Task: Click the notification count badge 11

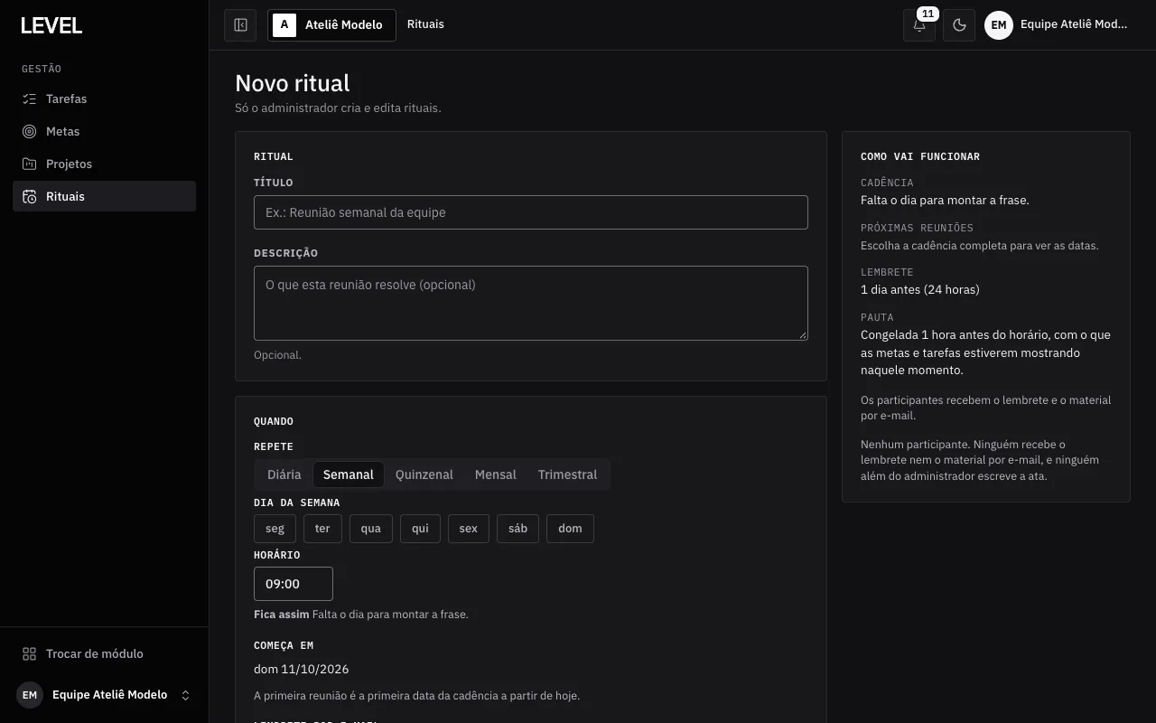Action: pyautogui.click(x=928, y=14)
